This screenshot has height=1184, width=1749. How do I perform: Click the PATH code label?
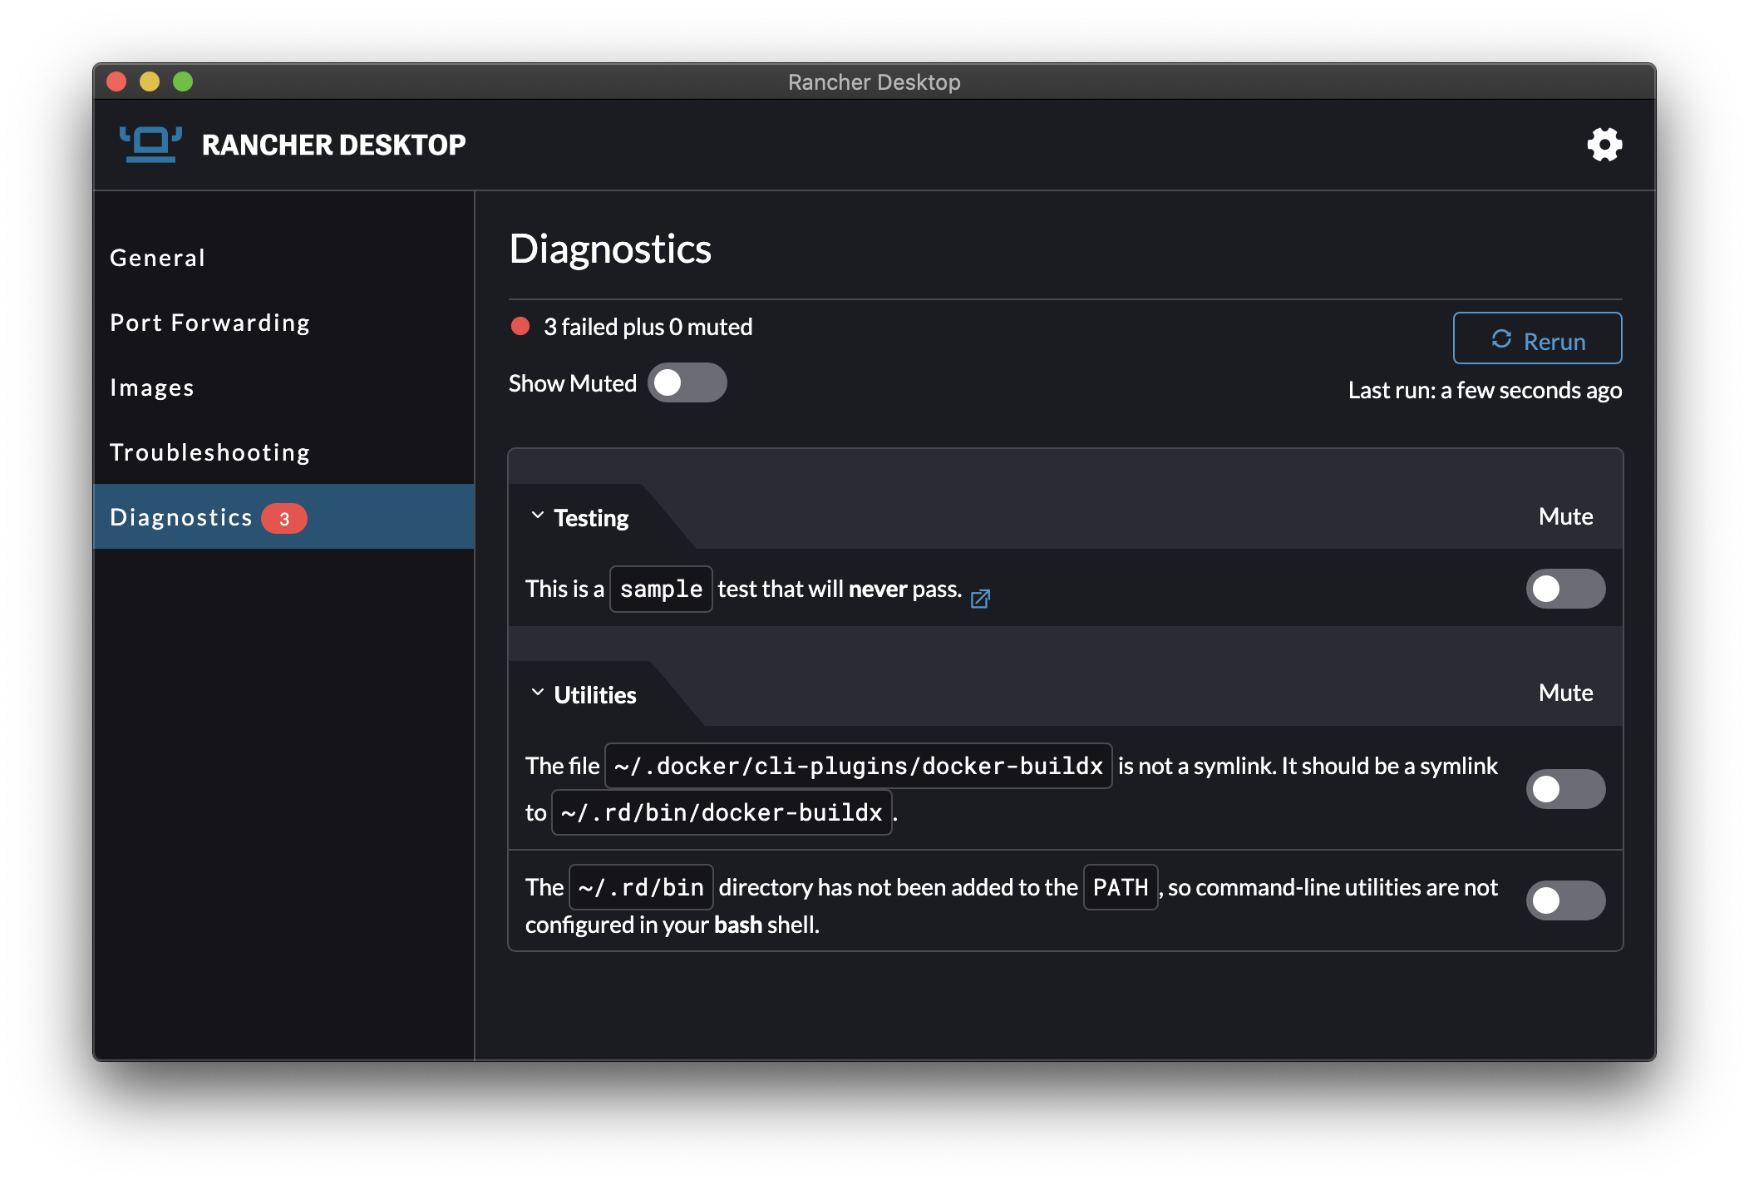(1121, 887)
